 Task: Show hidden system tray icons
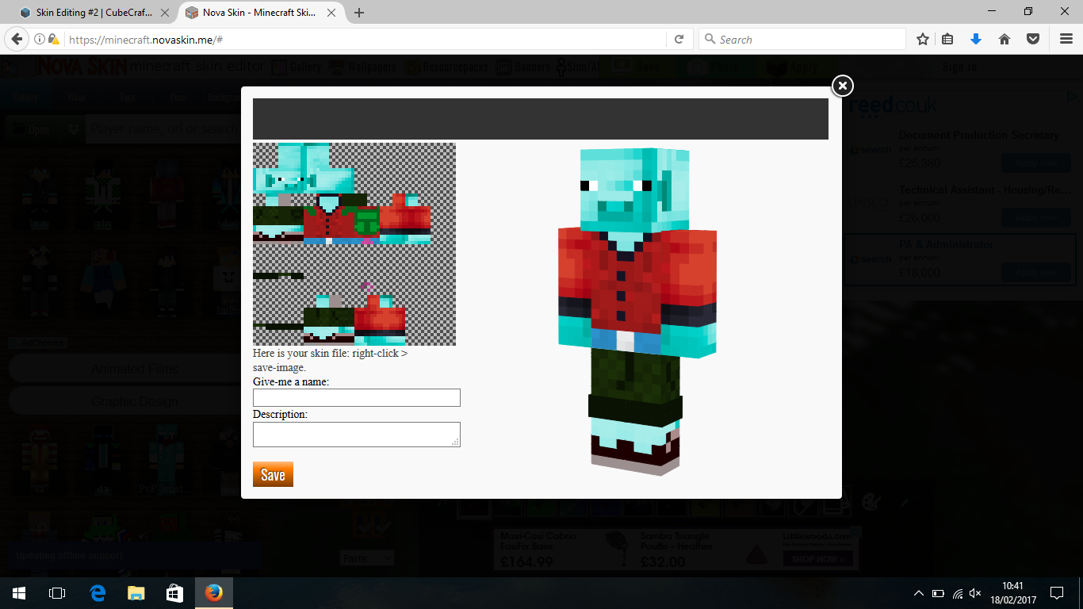tap(919, 593)
